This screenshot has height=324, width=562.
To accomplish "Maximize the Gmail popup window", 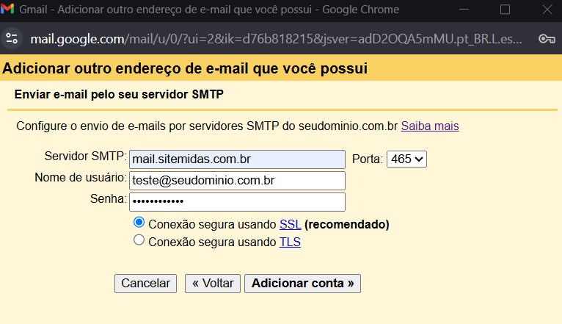I will tap(505, 10).
